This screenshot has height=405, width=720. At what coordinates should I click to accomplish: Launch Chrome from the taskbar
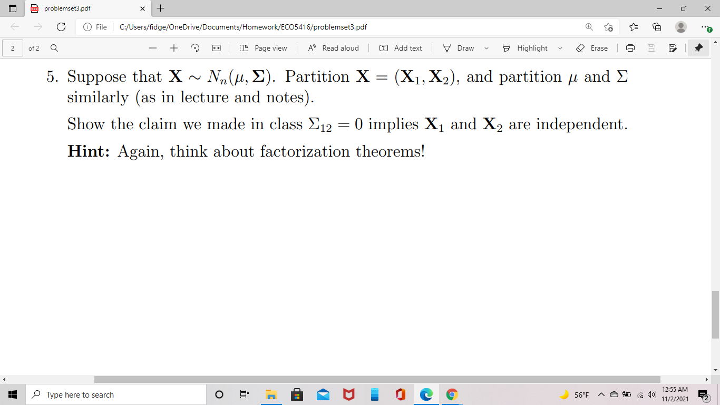pyautogui.click(x=452, y=394)
